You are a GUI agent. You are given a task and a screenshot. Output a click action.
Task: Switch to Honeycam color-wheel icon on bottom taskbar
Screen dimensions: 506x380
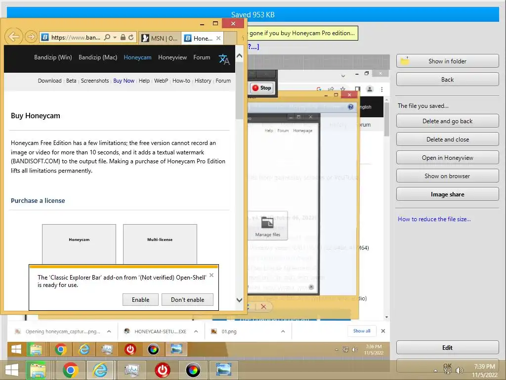tap(193, 370)
